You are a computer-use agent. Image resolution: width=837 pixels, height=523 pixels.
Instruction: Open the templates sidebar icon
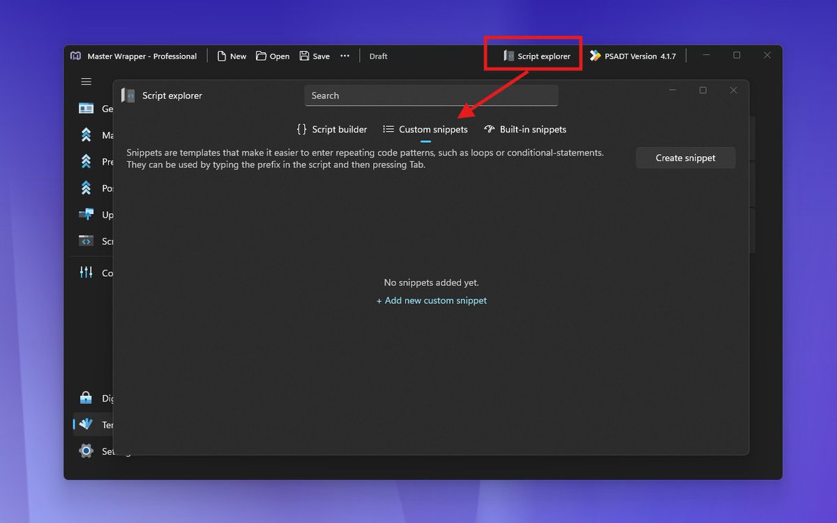(86, 424)
